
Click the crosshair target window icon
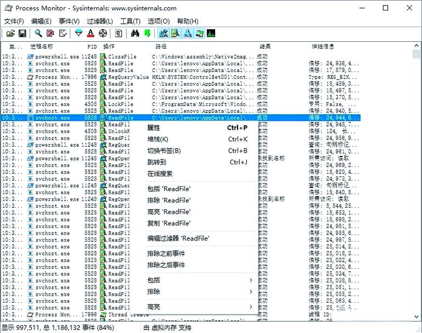[x=103, y=34]
